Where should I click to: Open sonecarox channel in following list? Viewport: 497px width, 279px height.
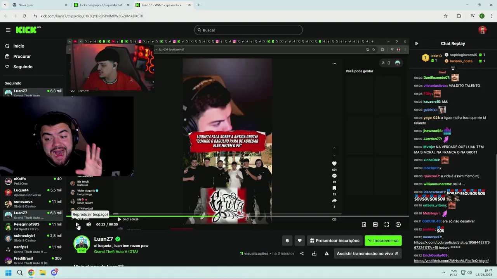click(x=33, y=204)
